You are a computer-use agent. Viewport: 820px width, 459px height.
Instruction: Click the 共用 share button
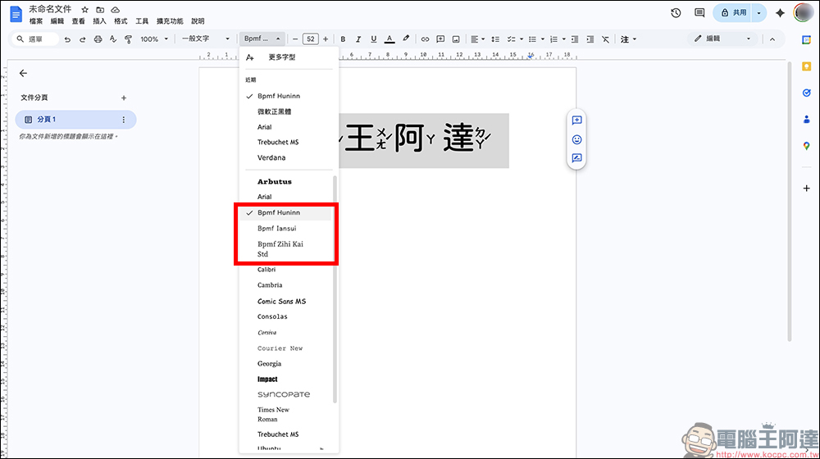[733, 13]
